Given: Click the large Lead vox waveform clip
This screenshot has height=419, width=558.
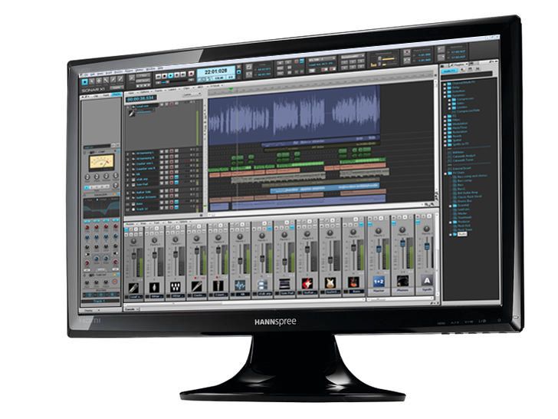Looking at the screenshot, I should (294, 115).
